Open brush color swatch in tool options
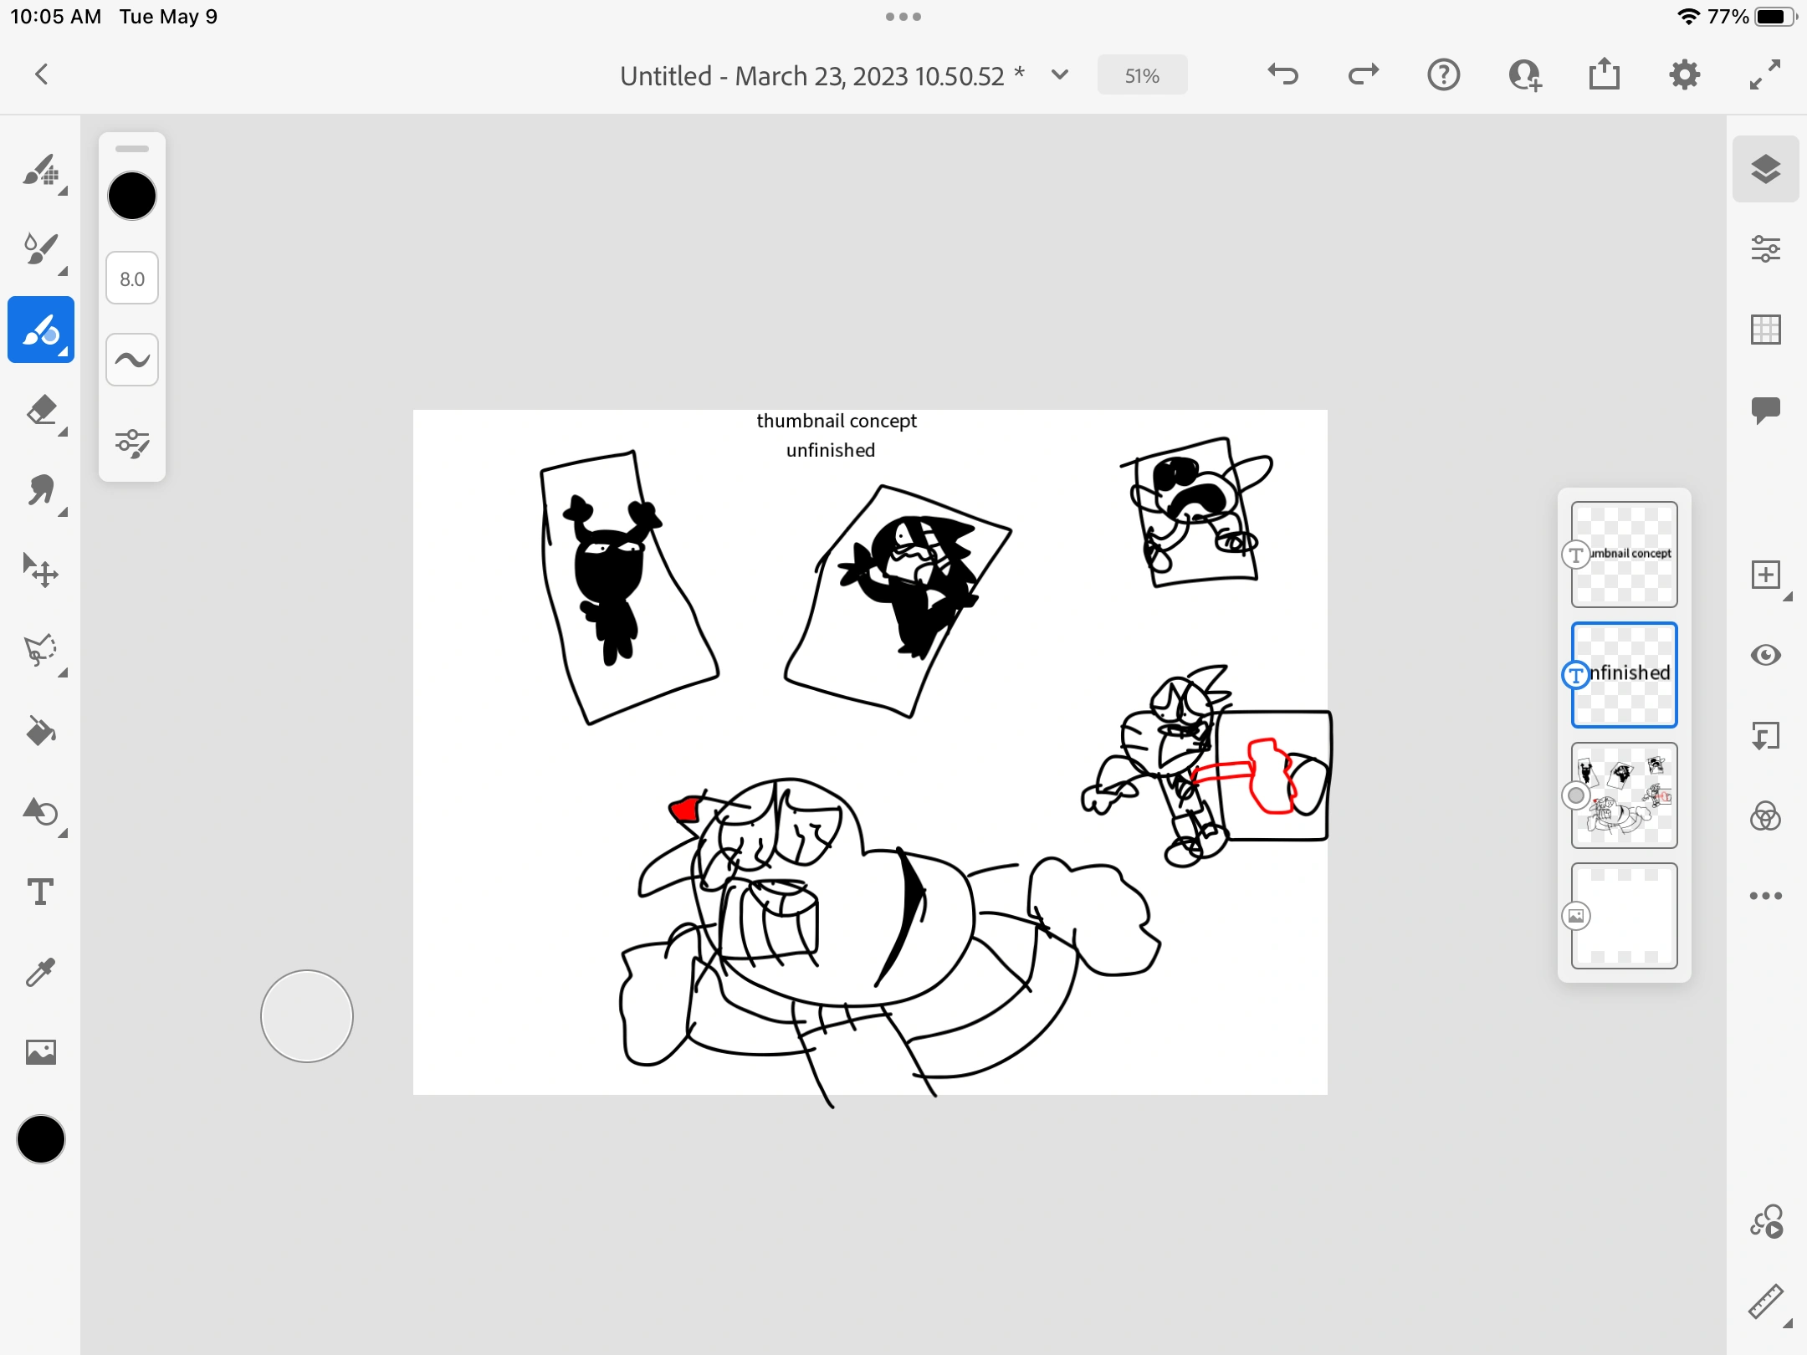 click(132, 197)
